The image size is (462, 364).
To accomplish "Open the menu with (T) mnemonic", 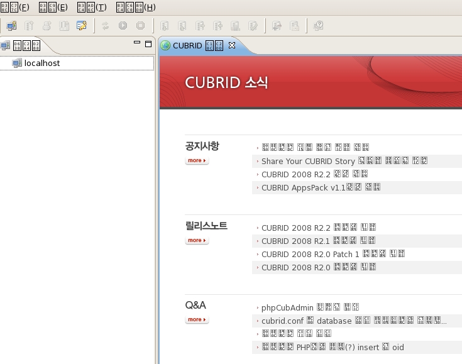I will click(x=92, y=8).
